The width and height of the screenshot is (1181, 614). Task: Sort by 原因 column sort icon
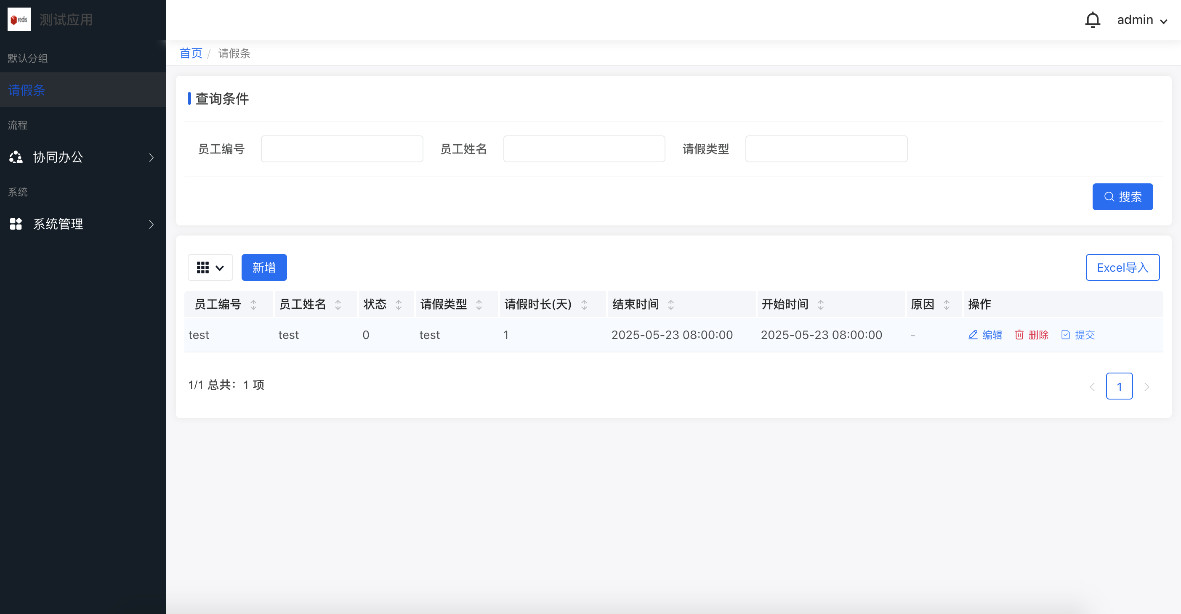(x=946, y=305)
